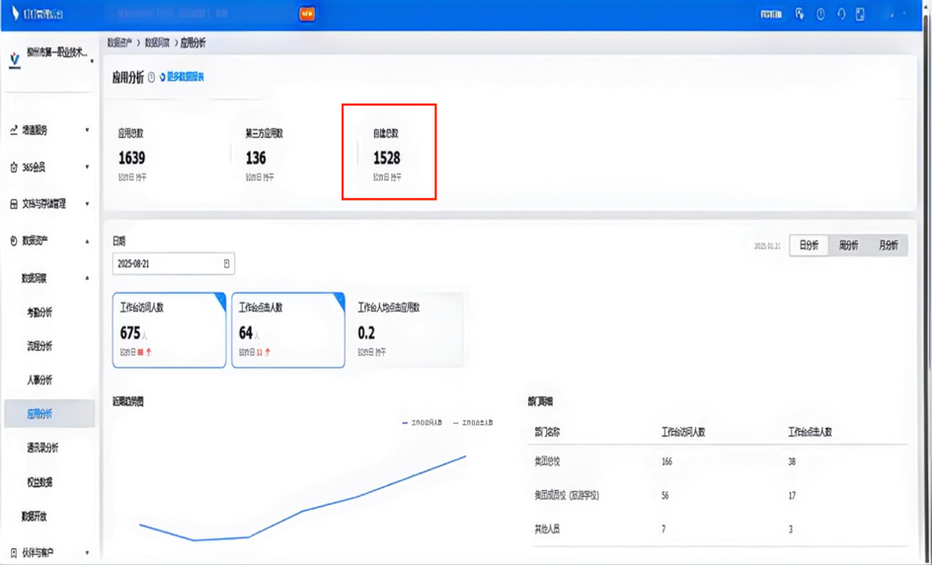
Task: Toggle the 工作台点击人数 chart legend
Action: (473, 423)
